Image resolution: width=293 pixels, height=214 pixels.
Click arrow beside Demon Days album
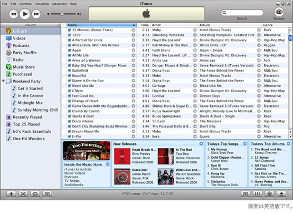[x=259, y=96]
